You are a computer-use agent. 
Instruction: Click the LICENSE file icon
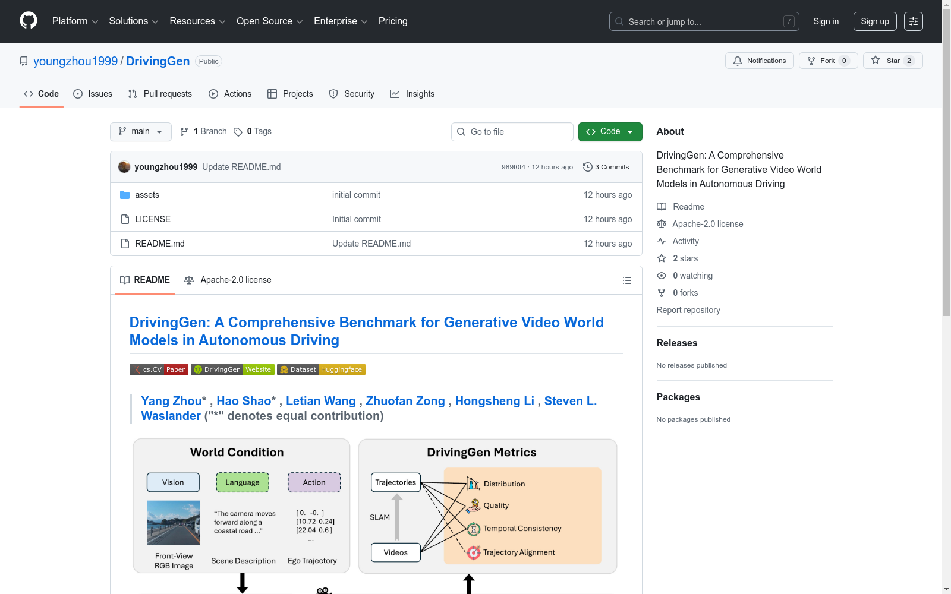125,219
